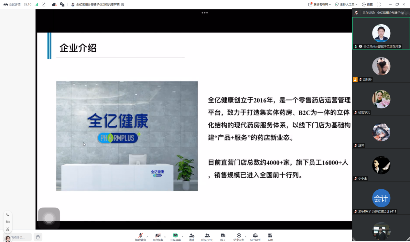Viewport: 410px width, 242px height.
Task: Turn on camera with 开启视频
Action: pos(158,237)
